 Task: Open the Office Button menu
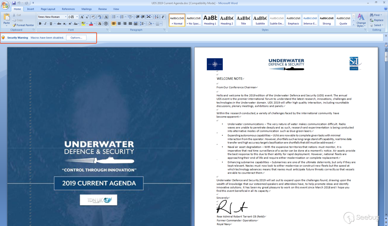pyautogui.click(x=5, y=5)
